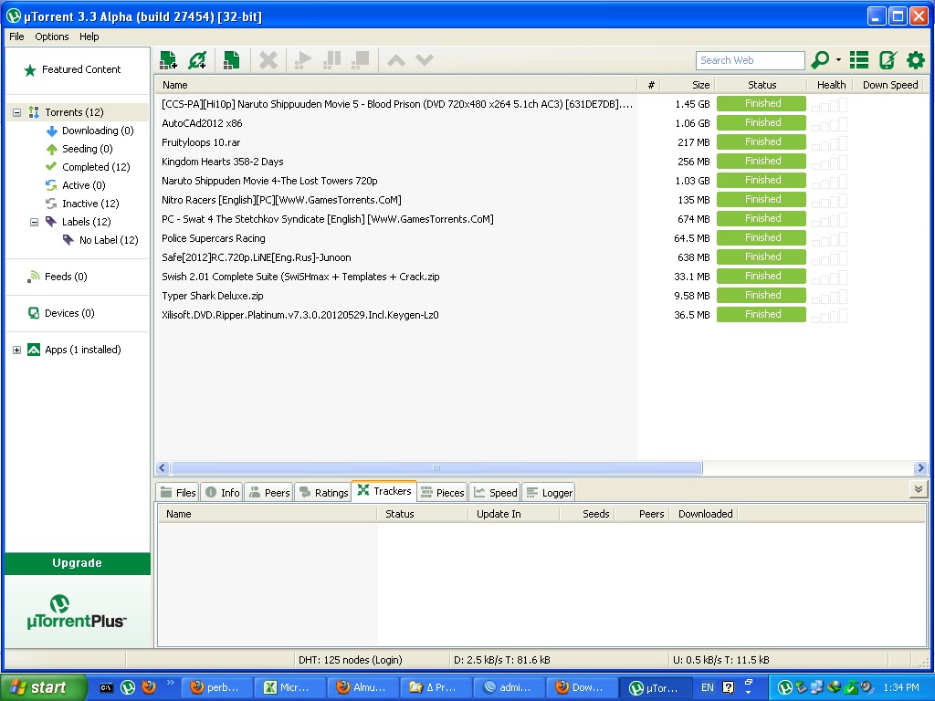Screen dimensions: 935x701
Task: Sort torrents by the Name column
Action: [396, 85]
